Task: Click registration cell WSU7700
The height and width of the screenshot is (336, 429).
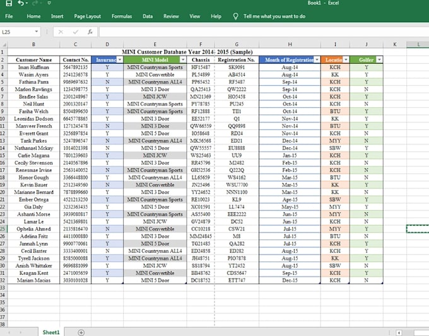Action: tap(237, 185)
